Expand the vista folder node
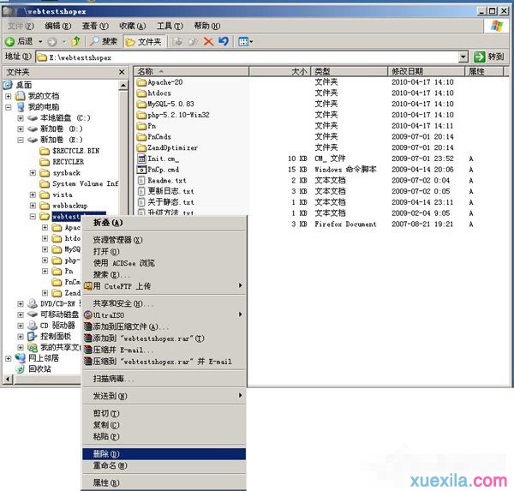This screenshot has height=491, width=514. 33,195
